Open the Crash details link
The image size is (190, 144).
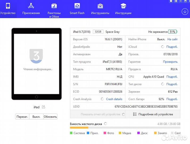(114, 99)
